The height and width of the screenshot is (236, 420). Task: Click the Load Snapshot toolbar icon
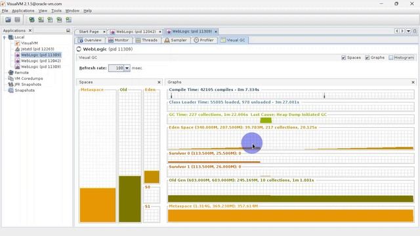pyautogui.click(x=8, y=20)
